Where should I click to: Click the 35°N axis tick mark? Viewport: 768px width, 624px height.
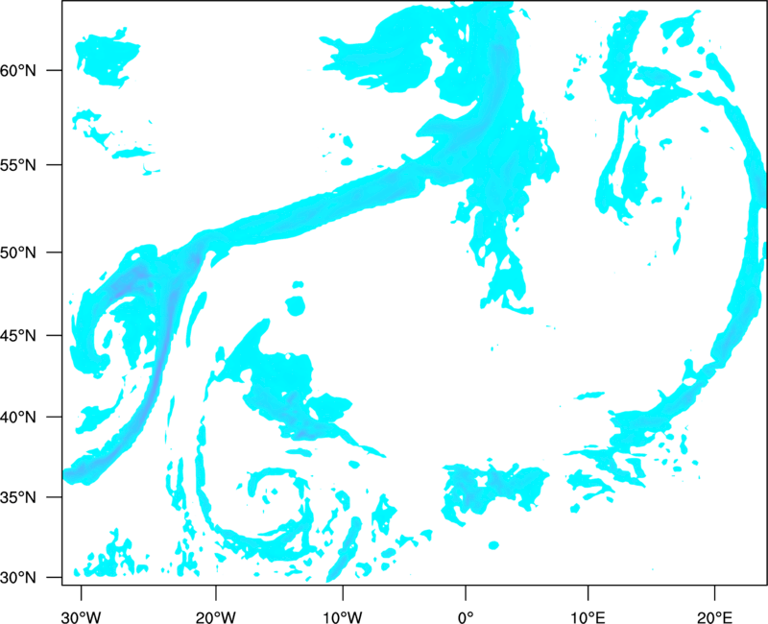point(55,497)
